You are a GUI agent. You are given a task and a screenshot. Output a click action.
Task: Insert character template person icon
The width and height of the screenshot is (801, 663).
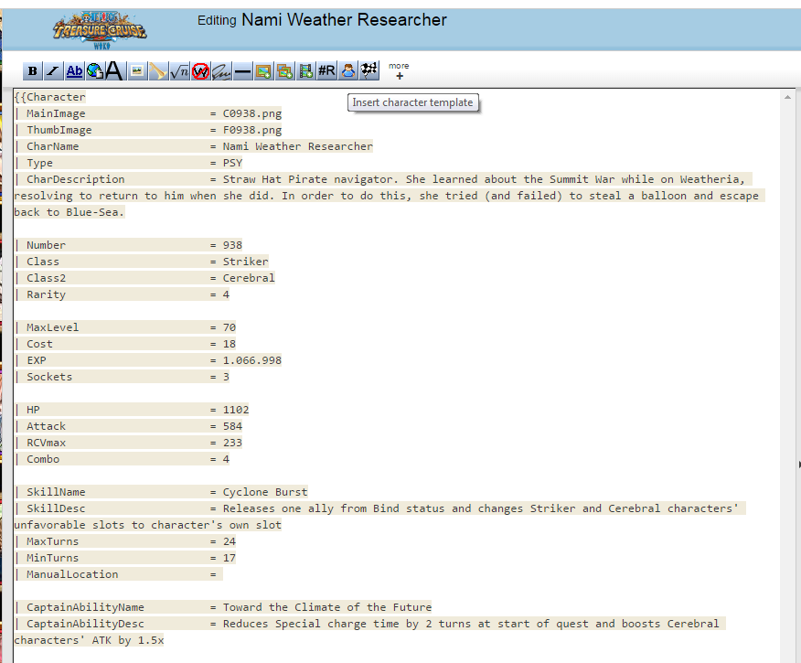(348, 71)
